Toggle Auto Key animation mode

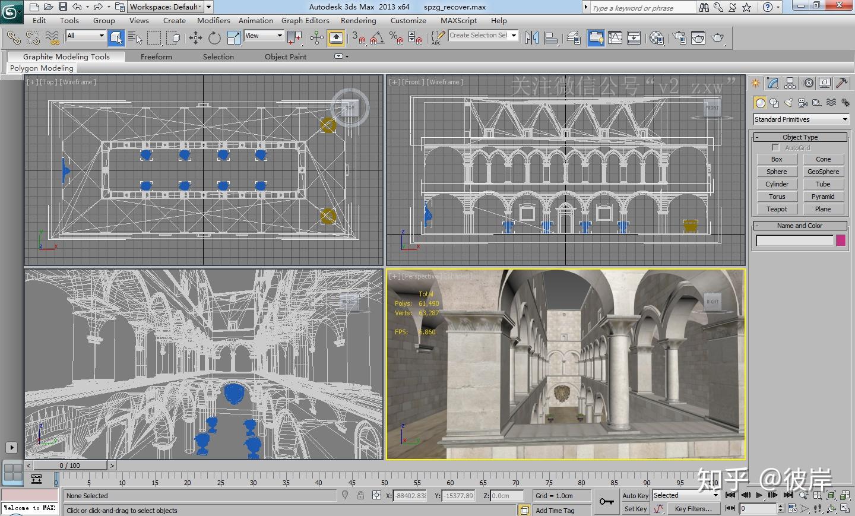coord(635,496)
